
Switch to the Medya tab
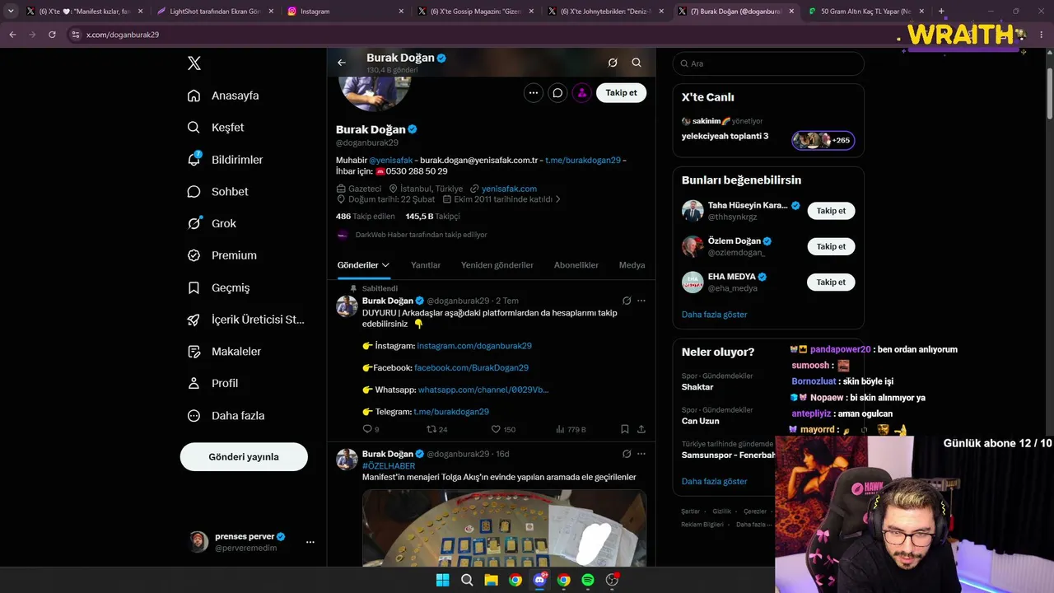tap(632, 265)
